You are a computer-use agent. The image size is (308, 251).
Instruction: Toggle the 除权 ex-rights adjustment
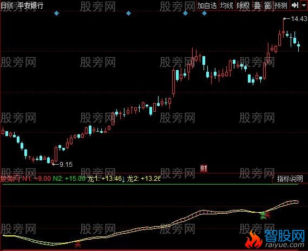tap(243, 5)
